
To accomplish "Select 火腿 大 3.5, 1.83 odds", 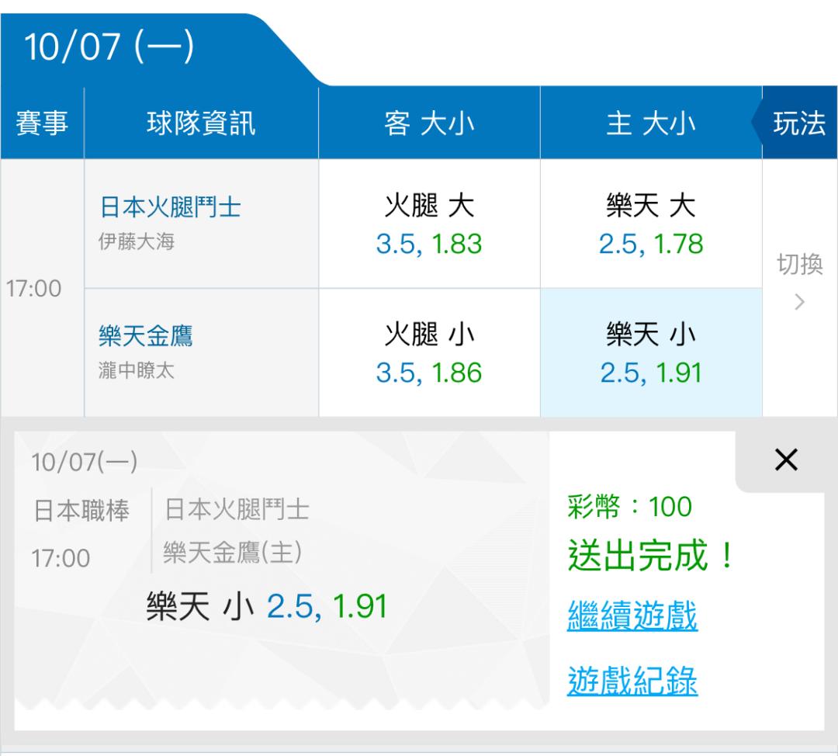I will pos(429,224).
